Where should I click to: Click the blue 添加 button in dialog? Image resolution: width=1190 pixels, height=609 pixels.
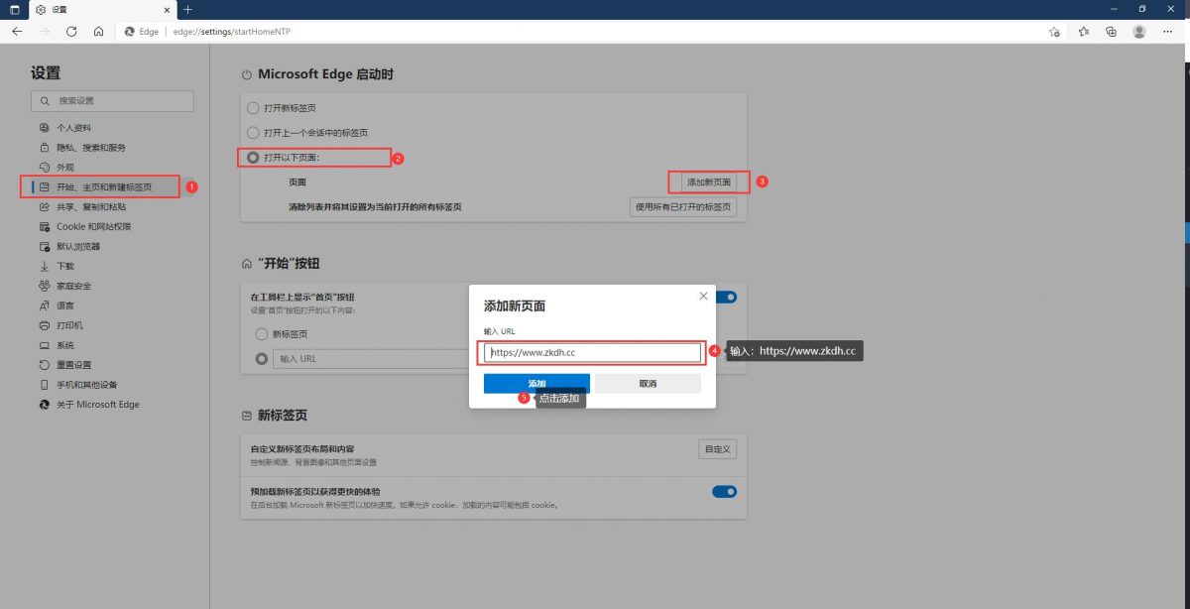tap(536, 384)
